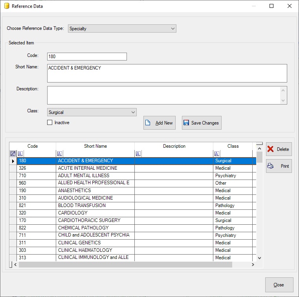The image size is (299, 297).
Task: Click into the Code input field
Action: point(87,57)
